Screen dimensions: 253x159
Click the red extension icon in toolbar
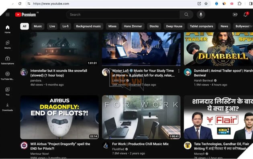pyautogui.click(x=232, y=4)
